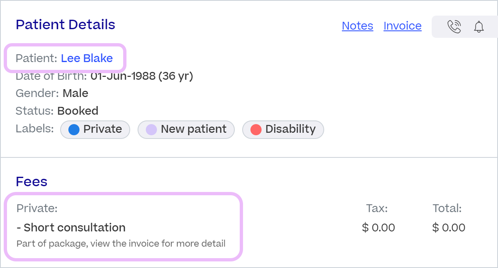
Task: Click the notification bell icon
Action: pos(479,27)
